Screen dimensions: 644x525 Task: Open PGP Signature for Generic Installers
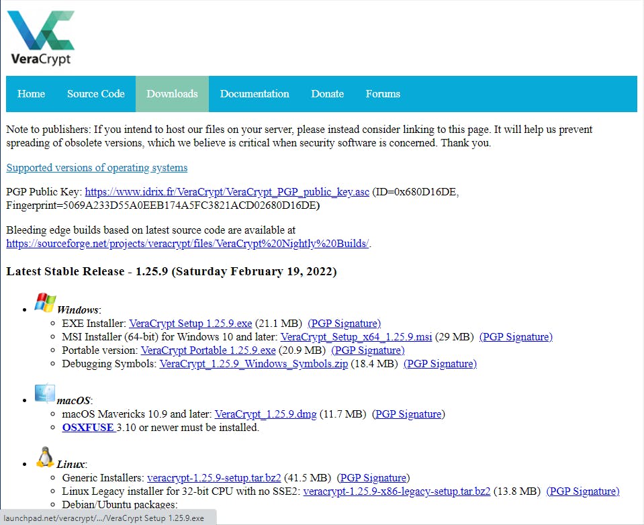373,478
